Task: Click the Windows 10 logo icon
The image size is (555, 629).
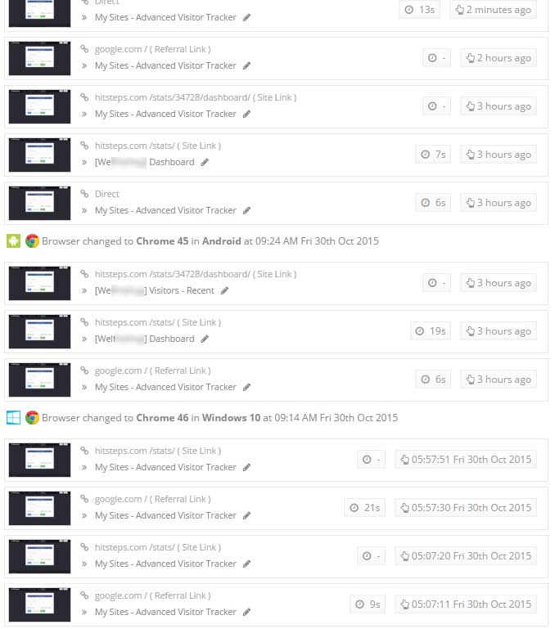Action: coord(13,418)
